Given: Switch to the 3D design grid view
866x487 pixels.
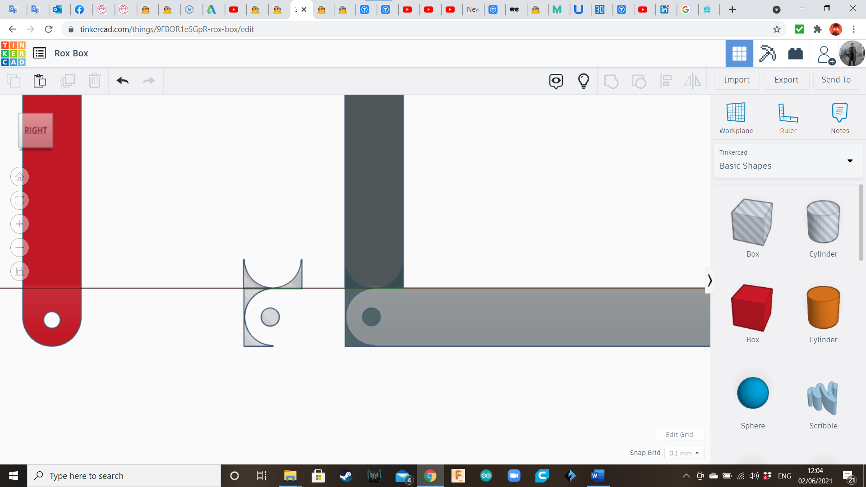Looking at the screenshot, I should [739, 54].
